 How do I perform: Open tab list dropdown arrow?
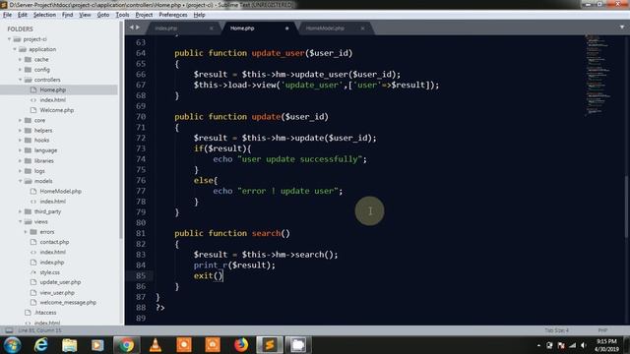coord(622,28)
